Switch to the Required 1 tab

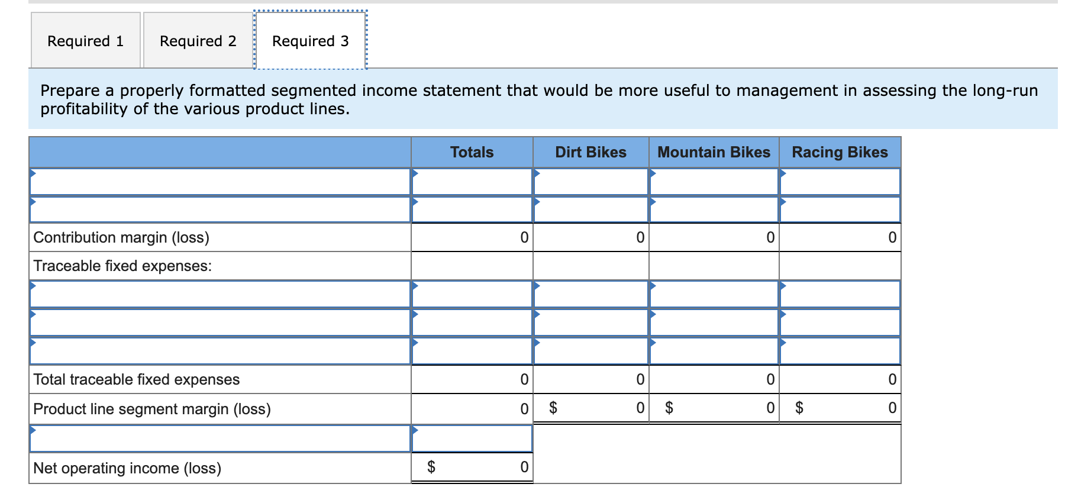click(85, 40)
